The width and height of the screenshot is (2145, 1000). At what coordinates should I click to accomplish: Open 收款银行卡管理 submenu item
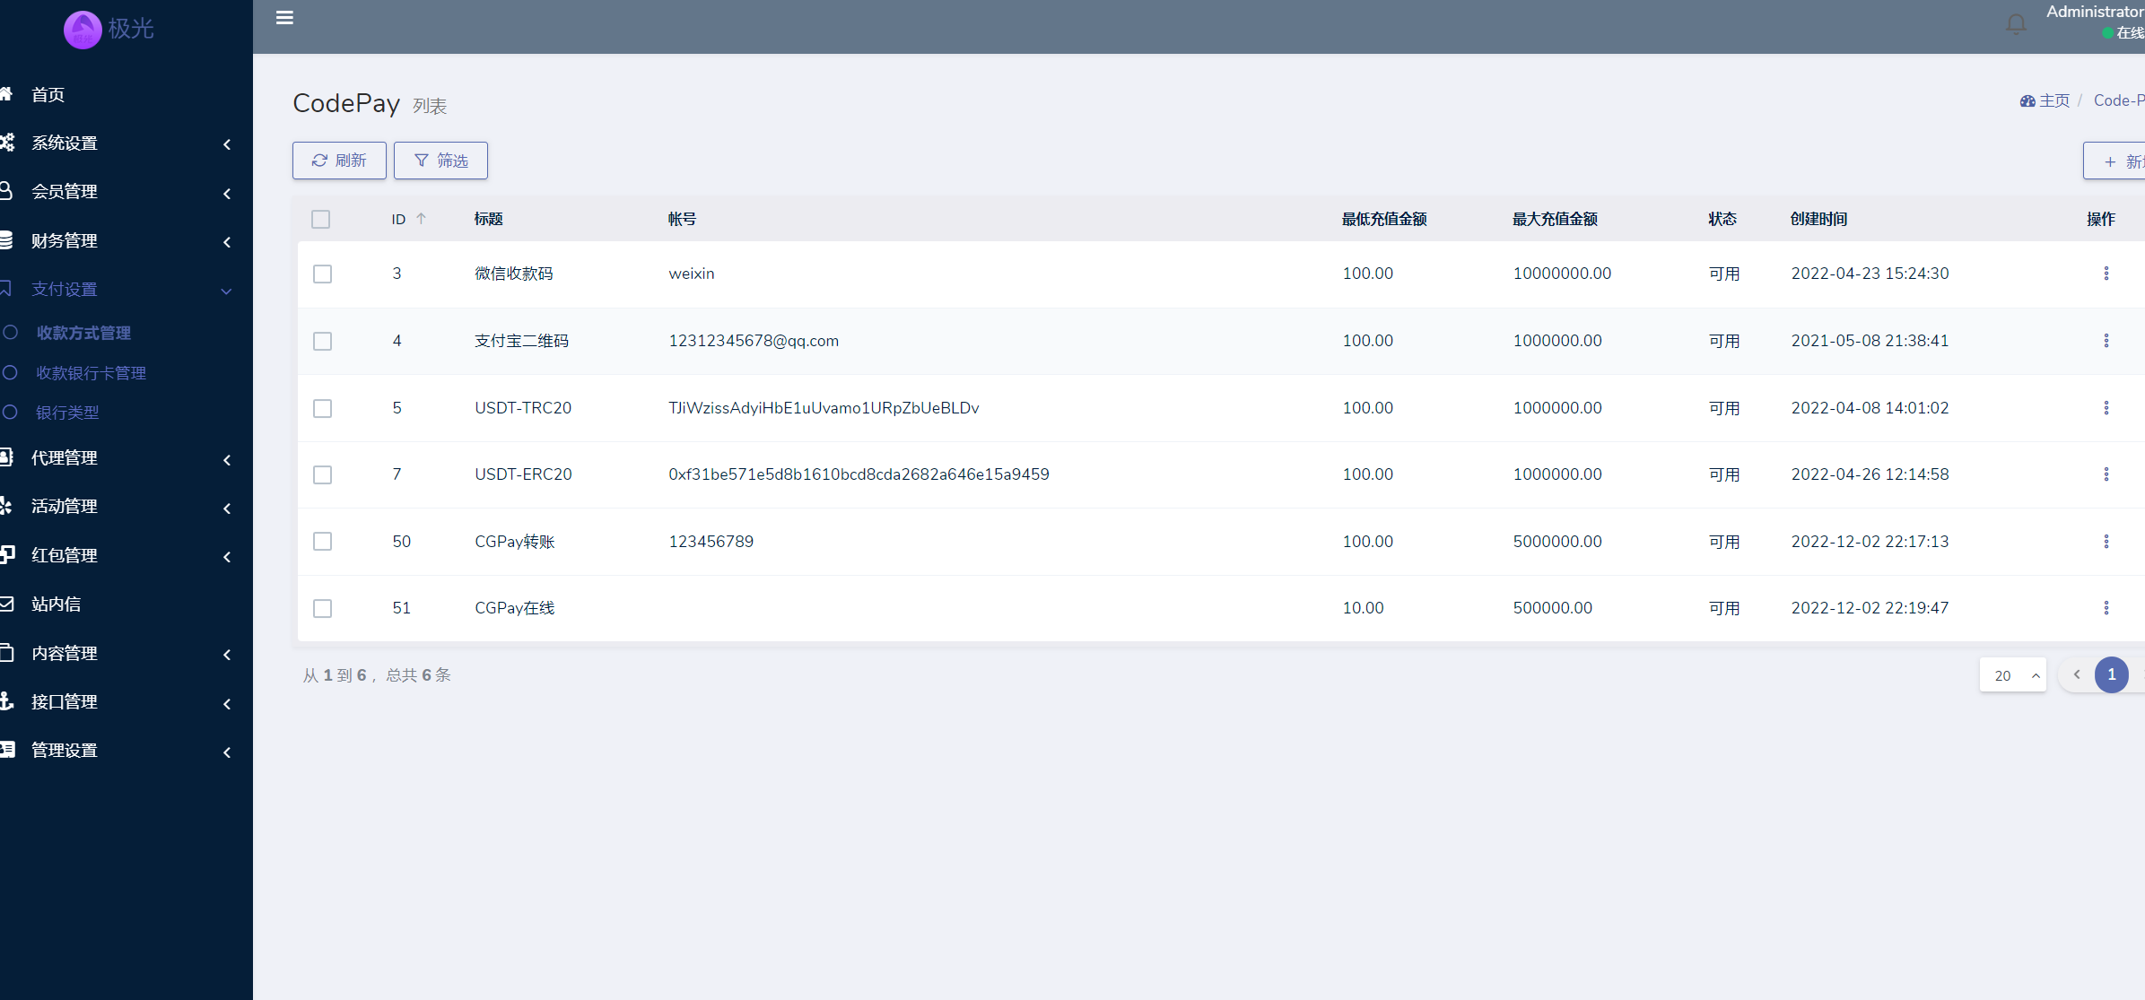91,373
